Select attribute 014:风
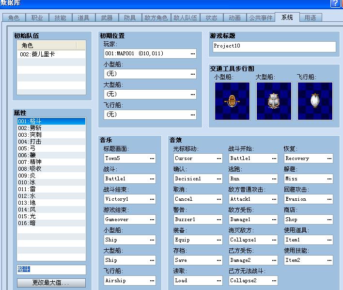Image resolution: width=343 pixels, height=290 pixels. (x=51, y=209)
